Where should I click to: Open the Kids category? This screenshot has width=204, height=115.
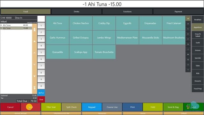(198, 73)
